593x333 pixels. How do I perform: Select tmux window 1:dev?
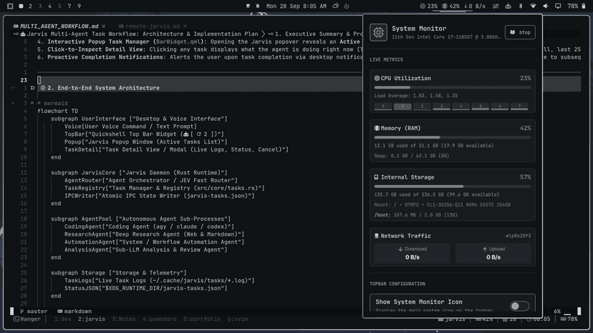62,319
